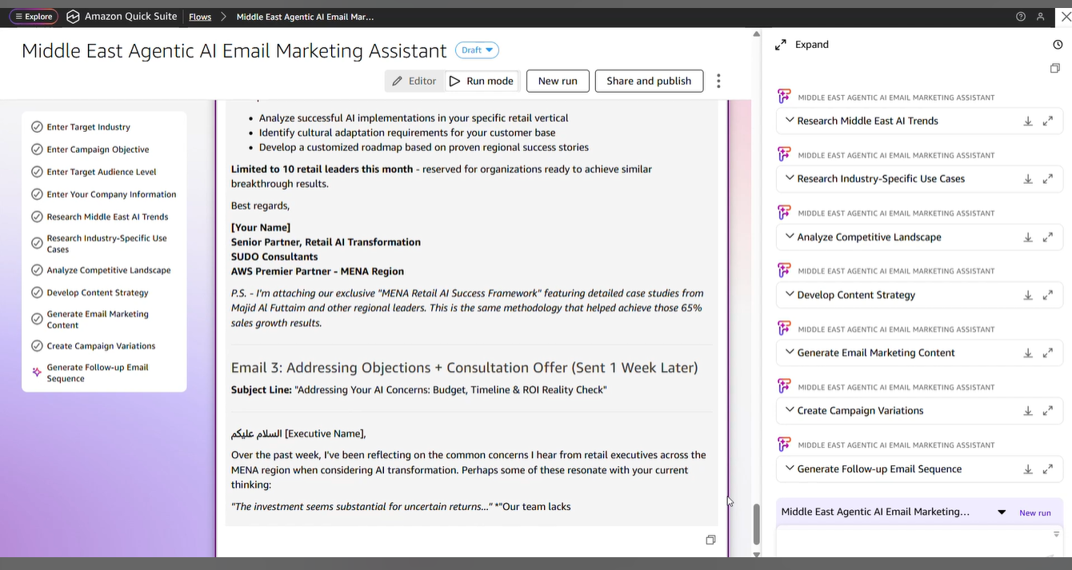Viewport: 1072px width, 570px height.
Task: Click checkmark icon beside Create Campaign Variations step
Action: (37, 346)
